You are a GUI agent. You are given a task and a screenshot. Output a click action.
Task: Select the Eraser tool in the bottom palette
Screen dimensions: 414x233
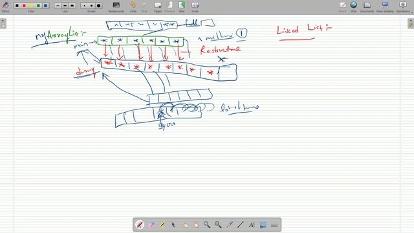tap(151, 225)
